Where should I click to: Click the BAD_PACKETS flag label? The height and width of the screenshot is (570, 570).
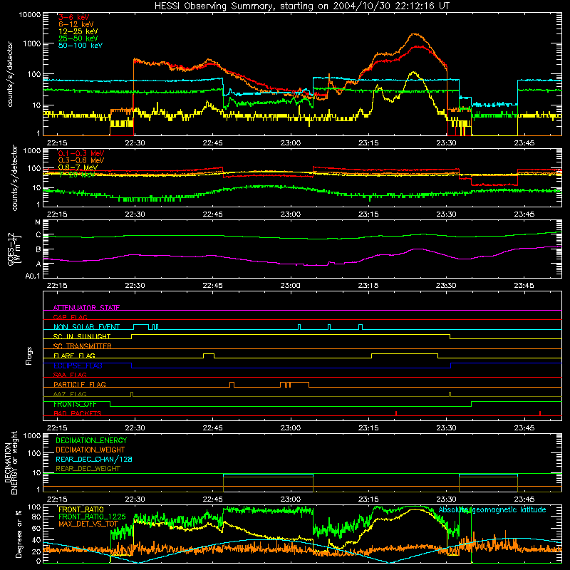pyautogui.click(x=78, y=413)
